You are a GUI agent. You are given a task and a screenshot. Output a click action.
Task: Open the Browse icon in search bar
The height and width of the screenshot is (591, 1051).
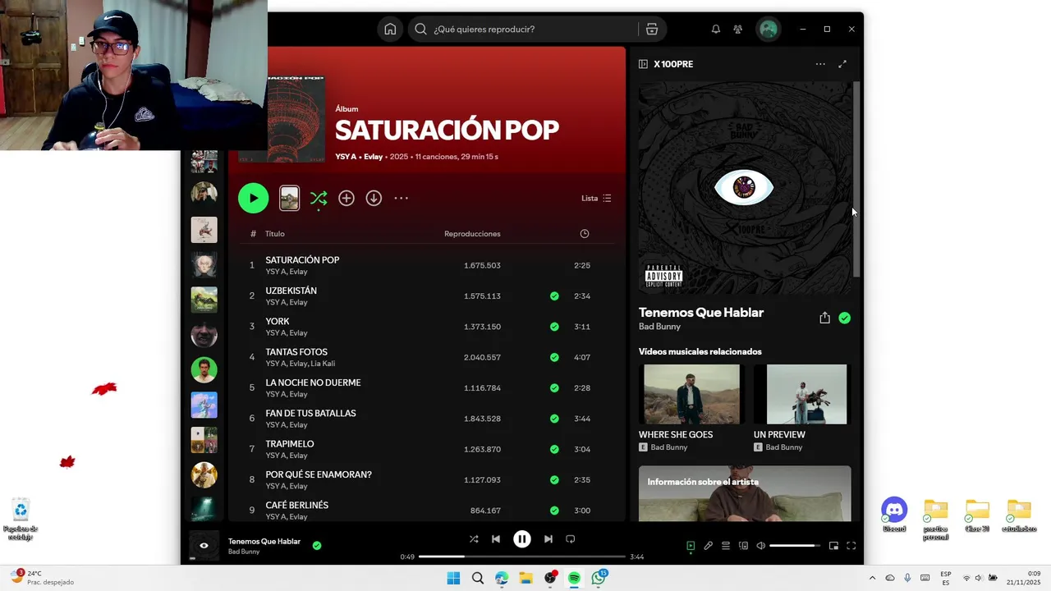click(x=652, y=29)
